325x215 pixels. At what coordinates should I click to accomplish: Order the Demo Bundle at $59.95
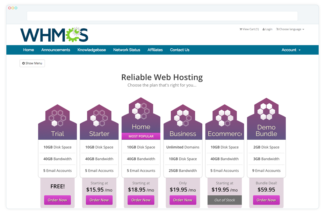(266, 200)
